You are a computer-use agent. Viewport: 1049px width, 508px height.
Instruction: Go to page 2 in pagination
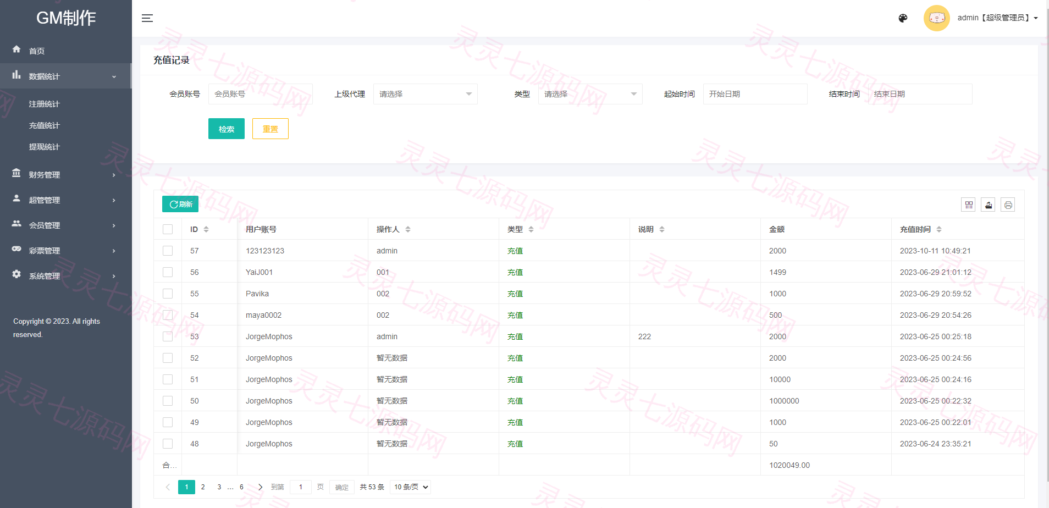point(203,487)
